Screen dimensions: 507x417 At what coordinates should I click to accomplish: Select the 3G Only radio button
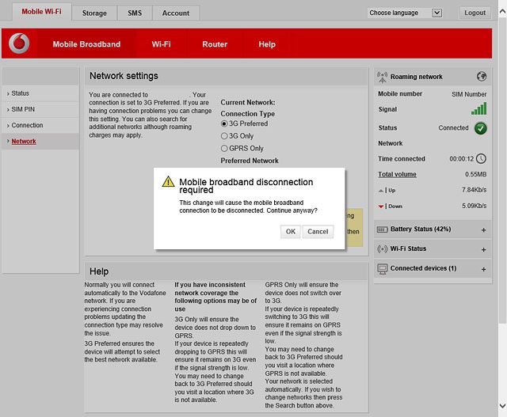[x=224, y=136]
